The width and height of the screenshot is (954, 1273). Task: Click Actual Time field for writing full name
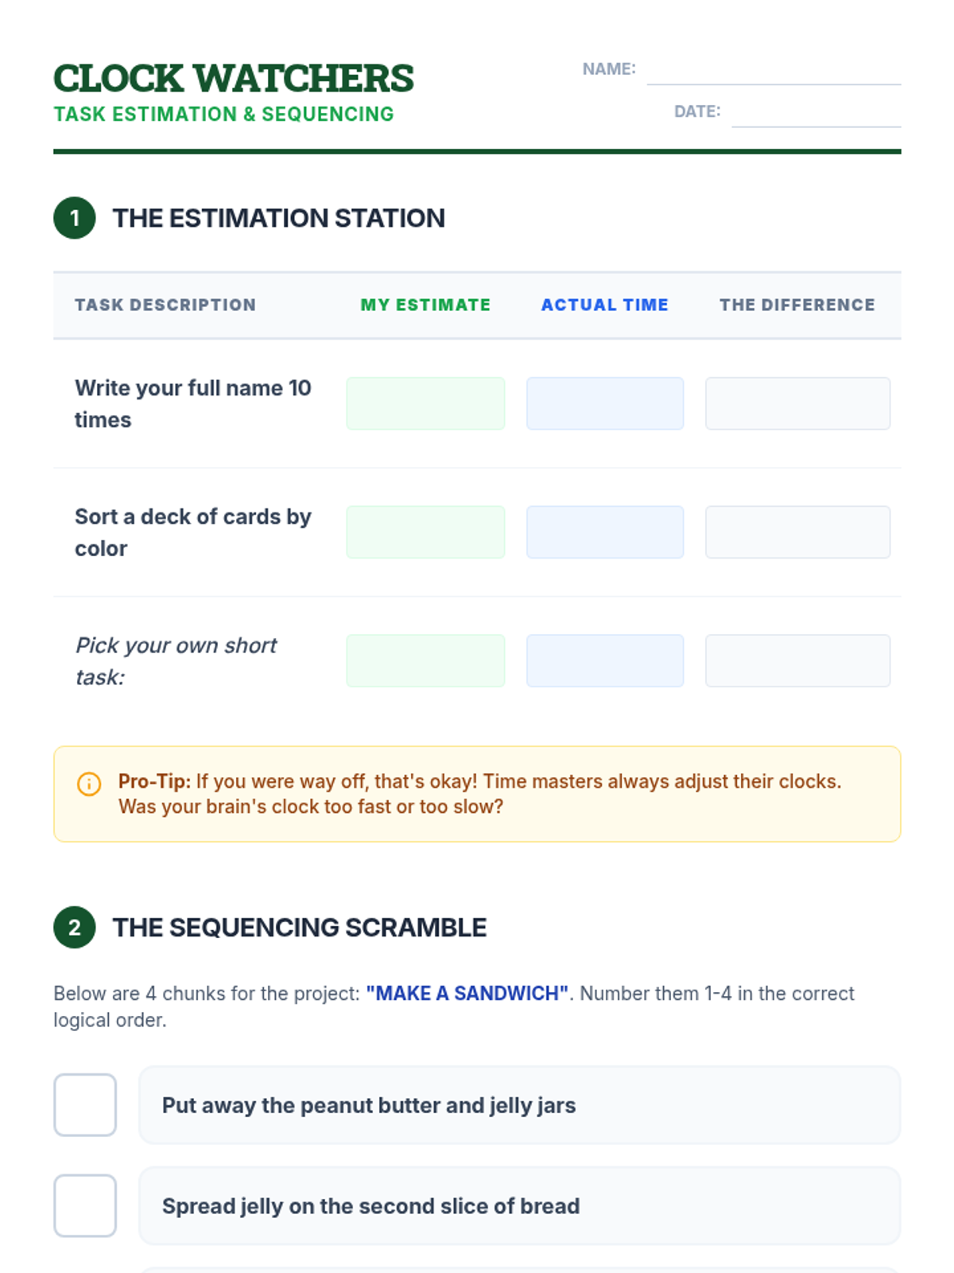(x=605, y=403)
